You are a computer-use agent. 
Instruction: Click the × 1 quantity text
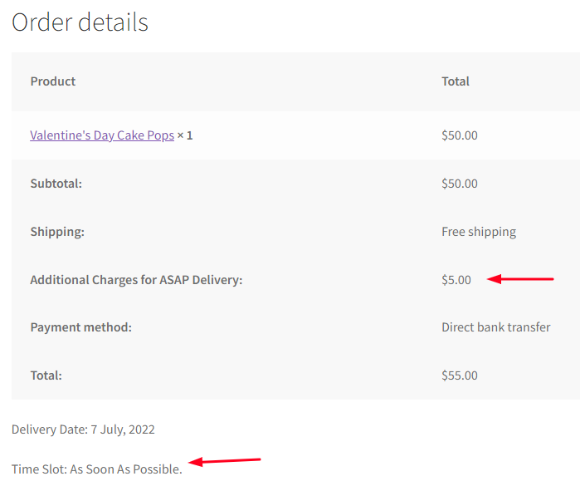(185, 135)
